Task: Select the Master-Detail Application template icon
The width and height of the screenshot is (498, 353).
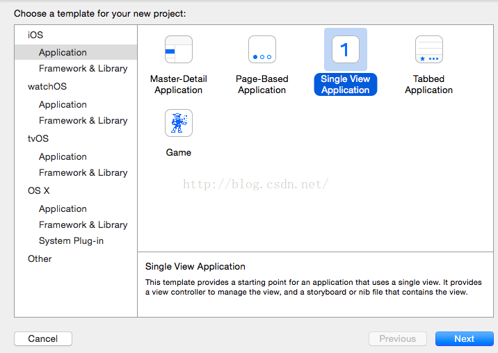Action: tap(179, 49)
